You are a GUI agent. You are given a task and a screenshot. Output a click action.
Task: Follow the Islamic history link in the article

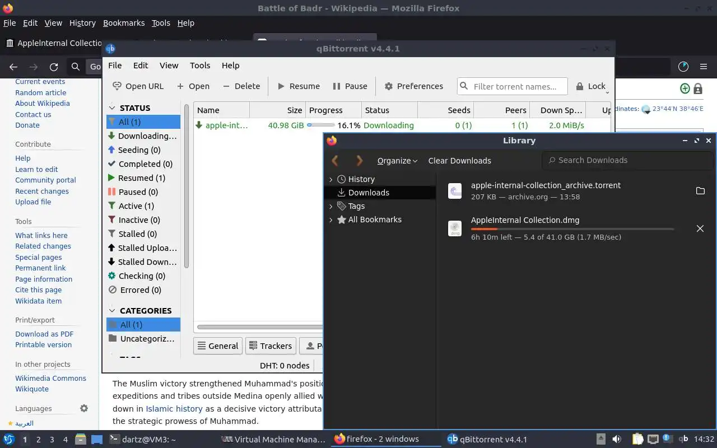174,409
